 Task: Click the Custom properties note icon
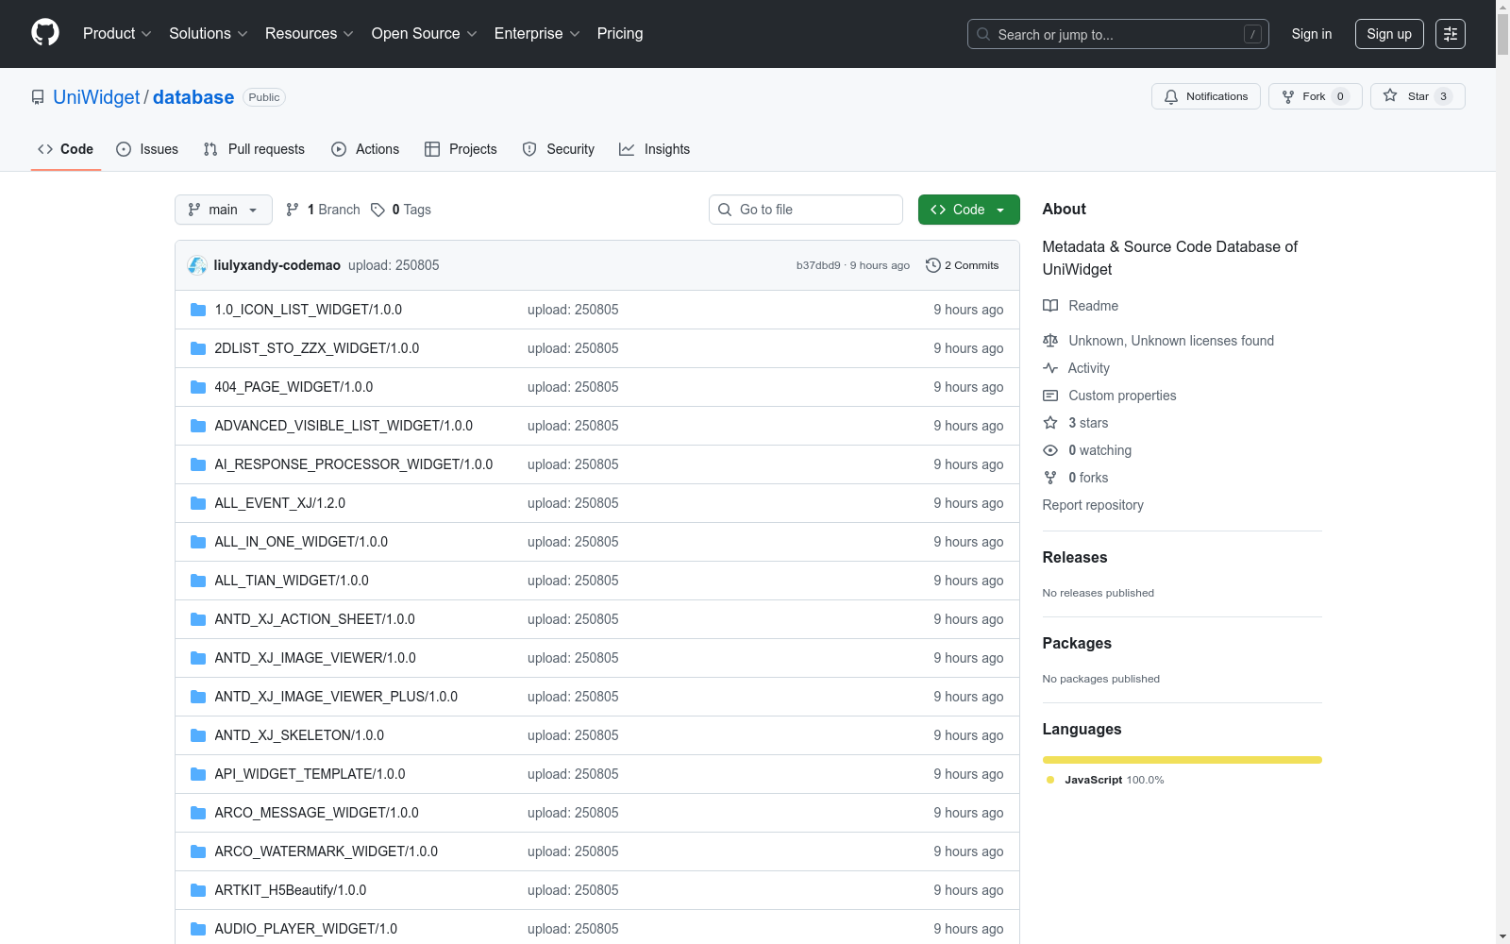(x=1050, y=396)
